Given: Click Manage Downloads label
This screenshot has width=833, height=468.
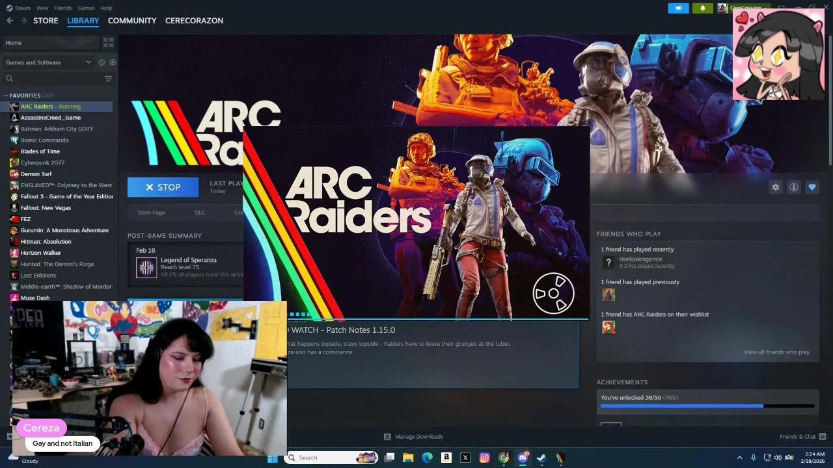Looking at the screenshot, I should click(x=418, y=437).
